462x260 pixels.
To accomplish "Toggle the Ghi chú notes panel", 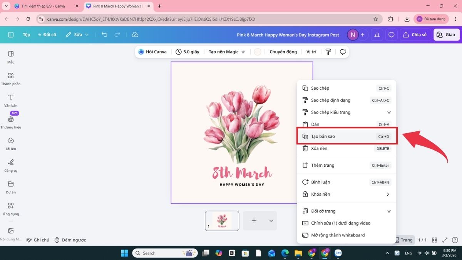I will [x=38, y=240].
